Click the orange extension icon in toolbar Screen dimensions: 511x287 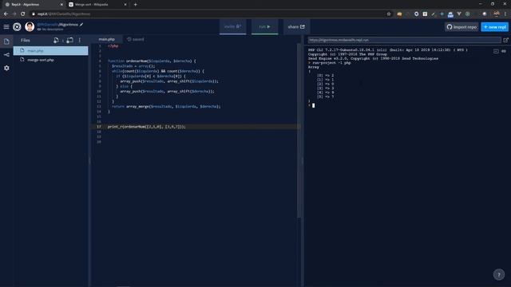[x=399, y=14]
